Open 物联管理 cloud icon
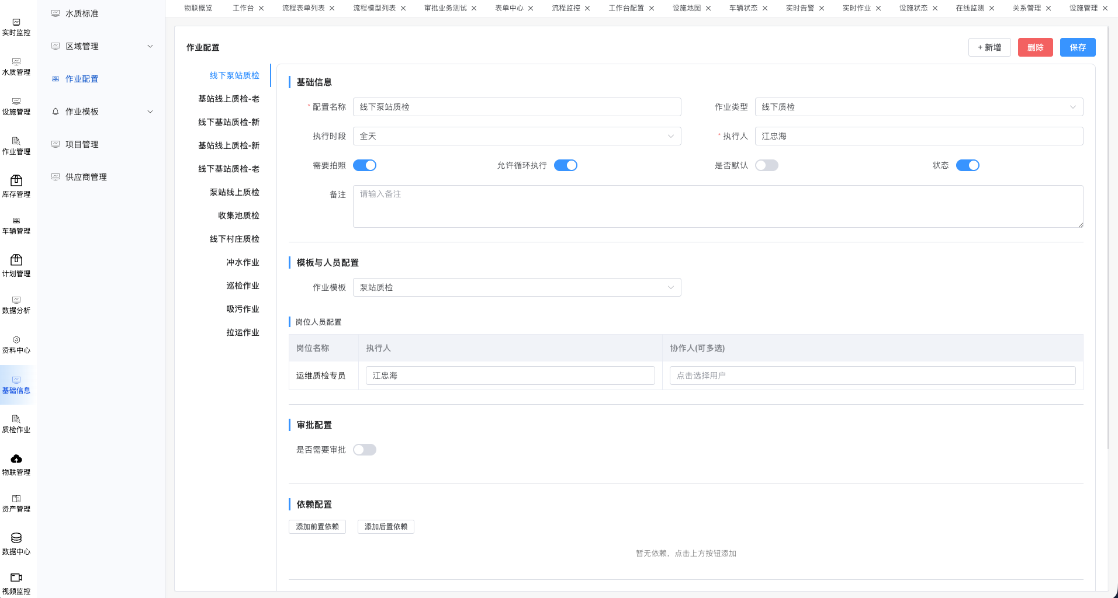 [16, 459]
